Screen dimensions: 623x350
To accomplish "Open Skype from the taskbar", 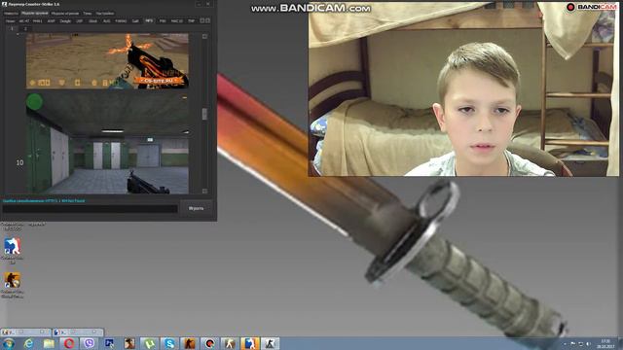I will point(169,343).
